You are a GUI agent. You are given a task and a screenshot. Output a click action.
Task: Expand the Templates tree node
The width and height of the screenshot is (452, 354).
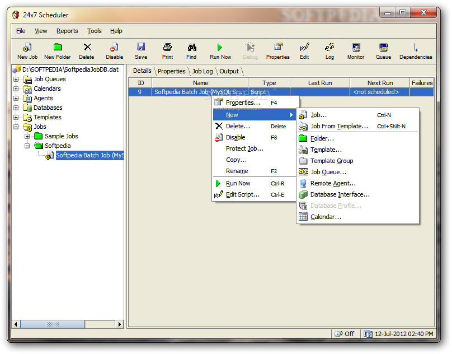pos(16,117)
